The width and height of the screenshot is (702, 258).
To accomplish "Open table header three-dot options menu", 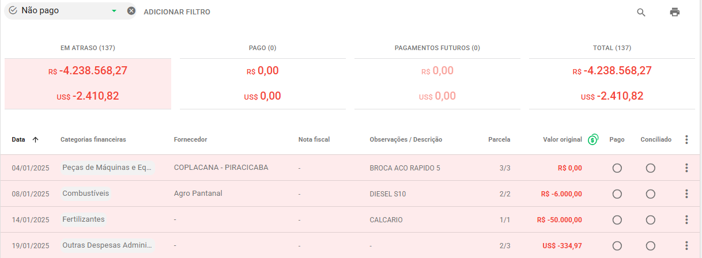I will [686, 139].
